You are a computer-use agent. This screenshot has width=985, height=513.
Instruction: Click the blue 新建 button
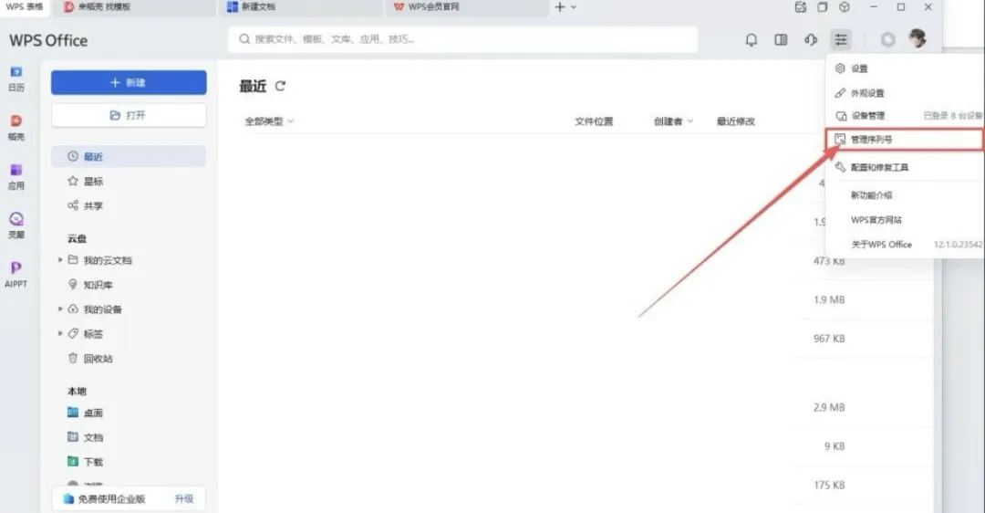(x=129, y=82)
